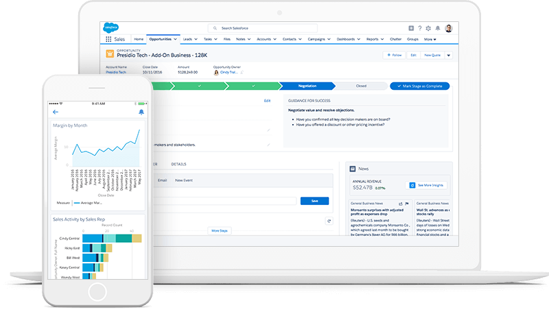Expand the Opportunities tab dropdown arrow

coord(176,39)
